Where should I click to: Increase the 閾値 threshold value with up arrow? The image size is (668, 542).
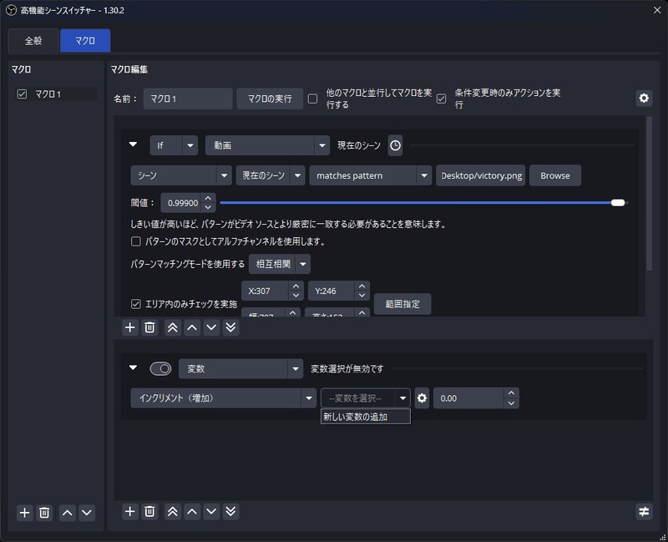208,198
